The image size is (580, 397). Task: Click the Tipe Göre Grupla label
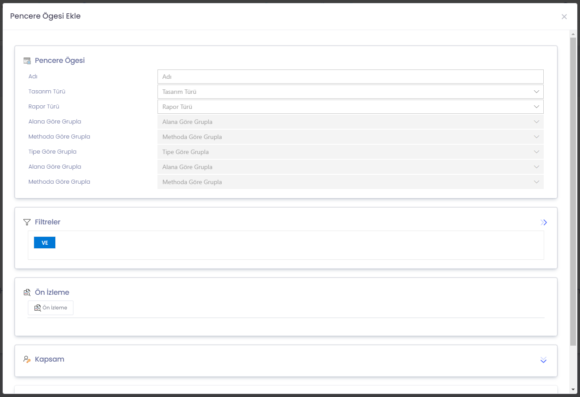tap(52, 152)
